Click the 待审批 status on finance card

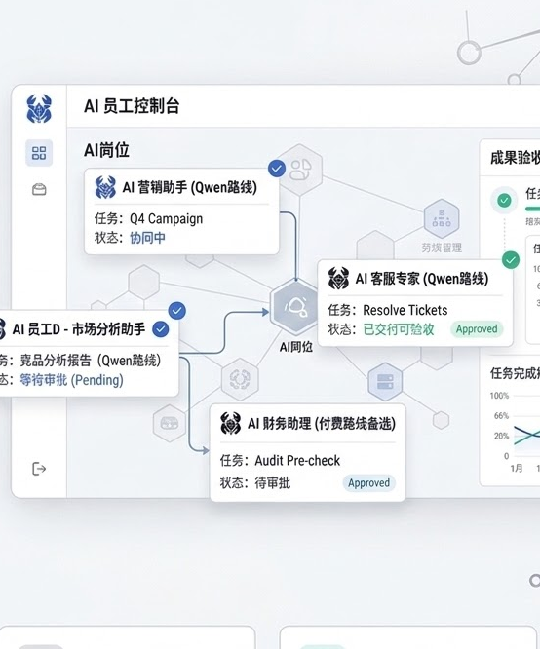(x=273, y=482)
